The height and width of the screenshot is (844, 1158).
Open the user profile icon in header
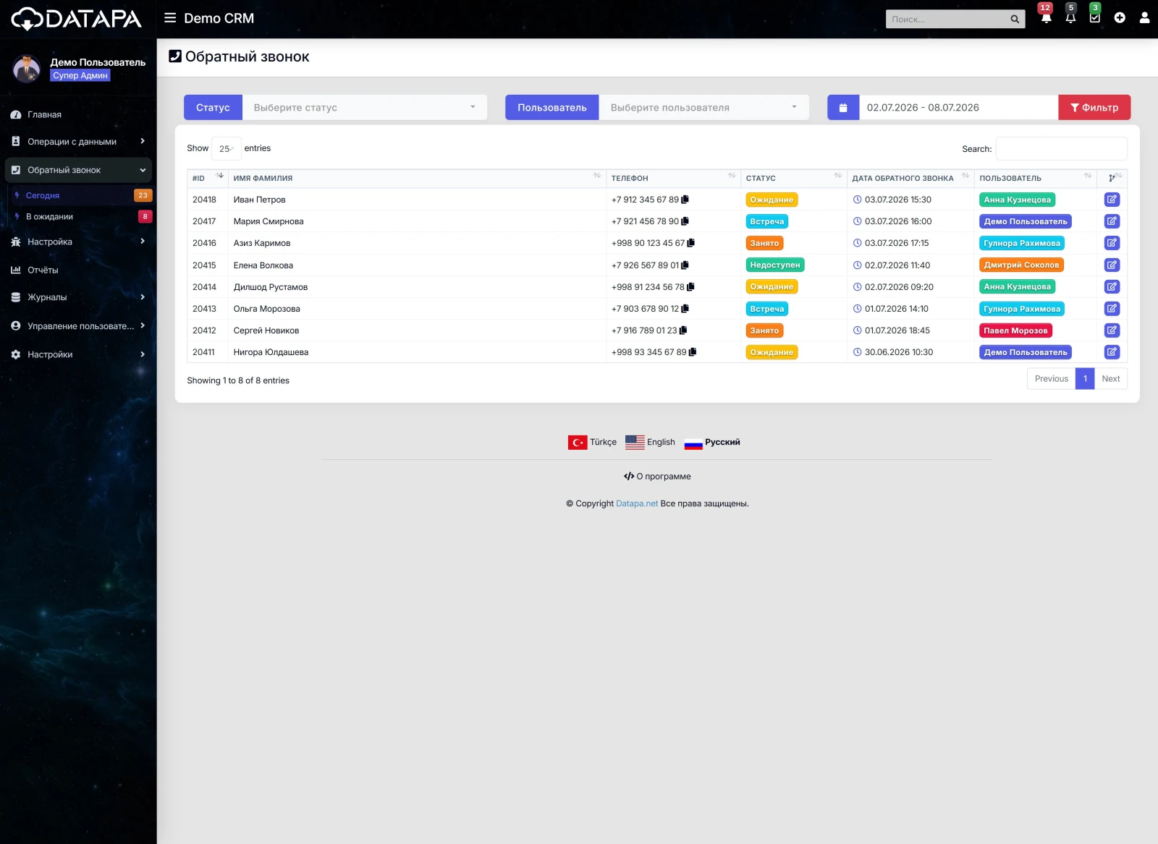pyautogui.click(x=1144, y=18)
